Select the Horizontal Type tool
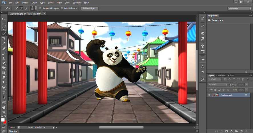The height and width of the screenshot is (133, 253). (x=4, y=92)
